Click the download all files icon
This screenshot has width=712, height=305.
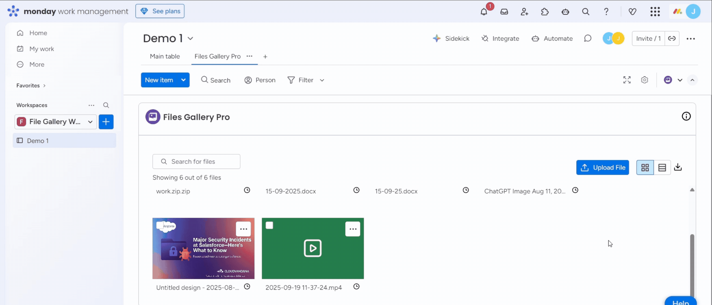(678, 167)
